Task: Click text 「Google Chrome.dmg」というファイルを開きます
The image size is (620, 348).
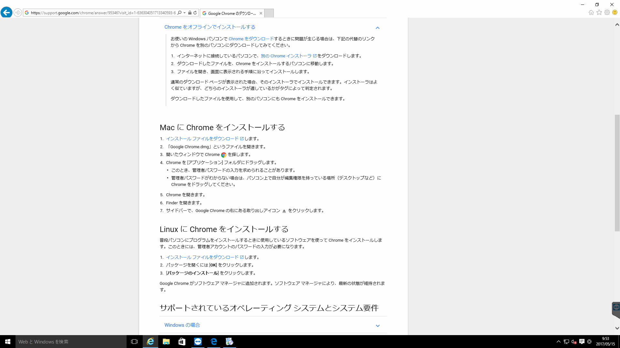Action: [217, 147]
